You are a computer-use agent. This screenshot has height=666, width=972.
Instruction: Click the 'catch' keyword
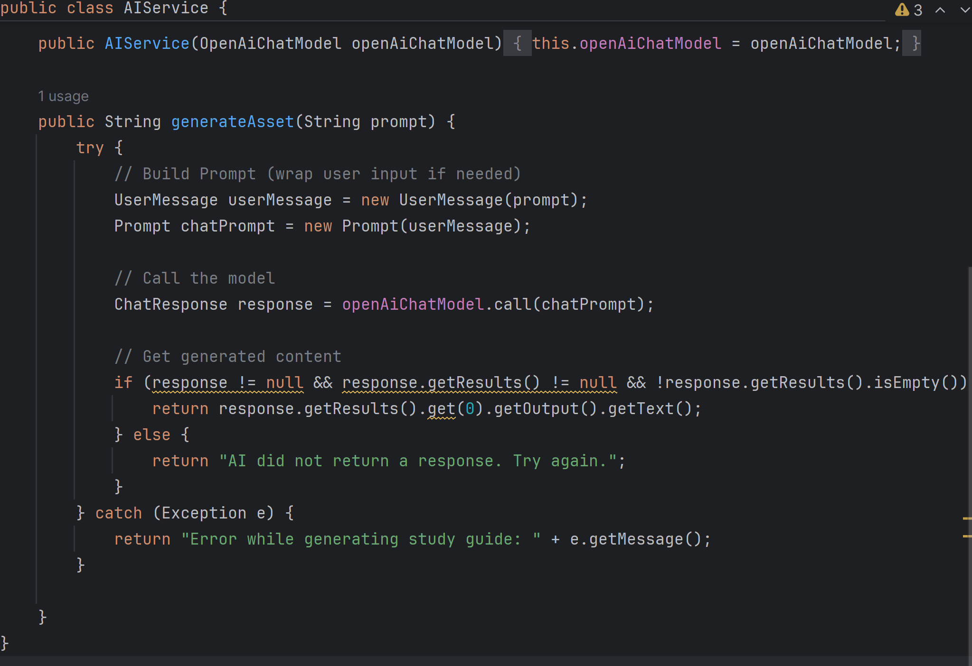(x=118, y=513)
